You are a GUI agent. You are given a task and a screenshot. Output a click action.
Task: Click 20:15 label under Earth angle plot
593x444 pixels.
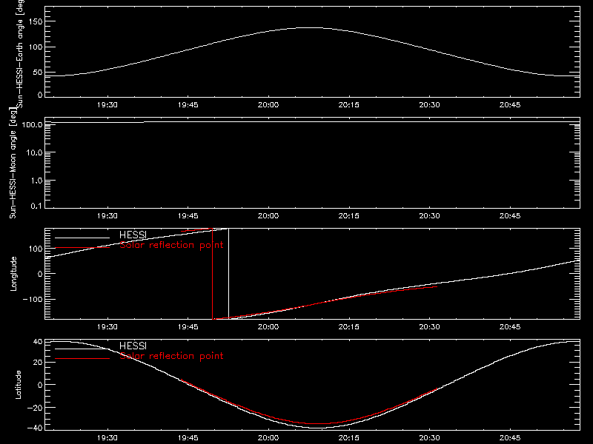click(348, 105)
